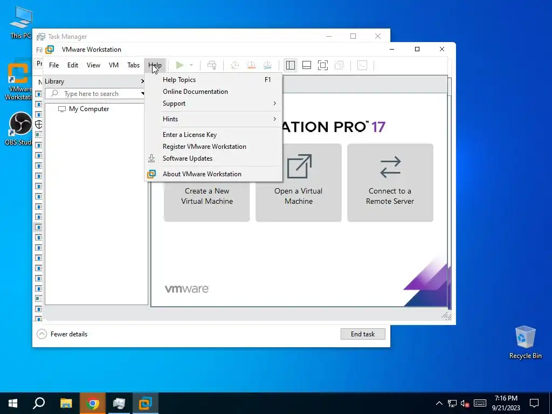Click the network tray icon
Viewport: 552px width, 414px height.
(452, 403)
